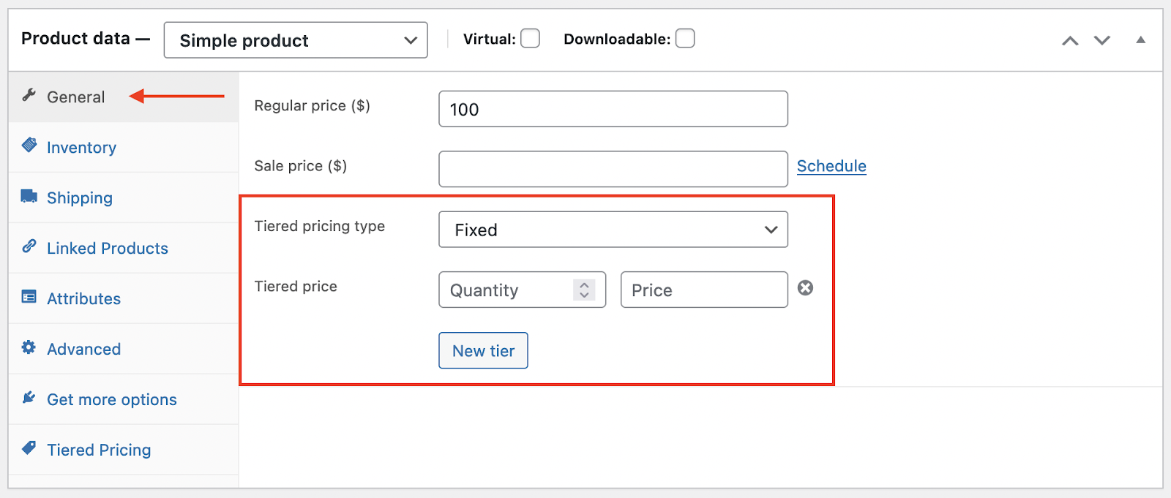Viewport: 1171px width, 498px height.
Task: Click the wrench icon beside General
Action: click(x=29, y=95)
